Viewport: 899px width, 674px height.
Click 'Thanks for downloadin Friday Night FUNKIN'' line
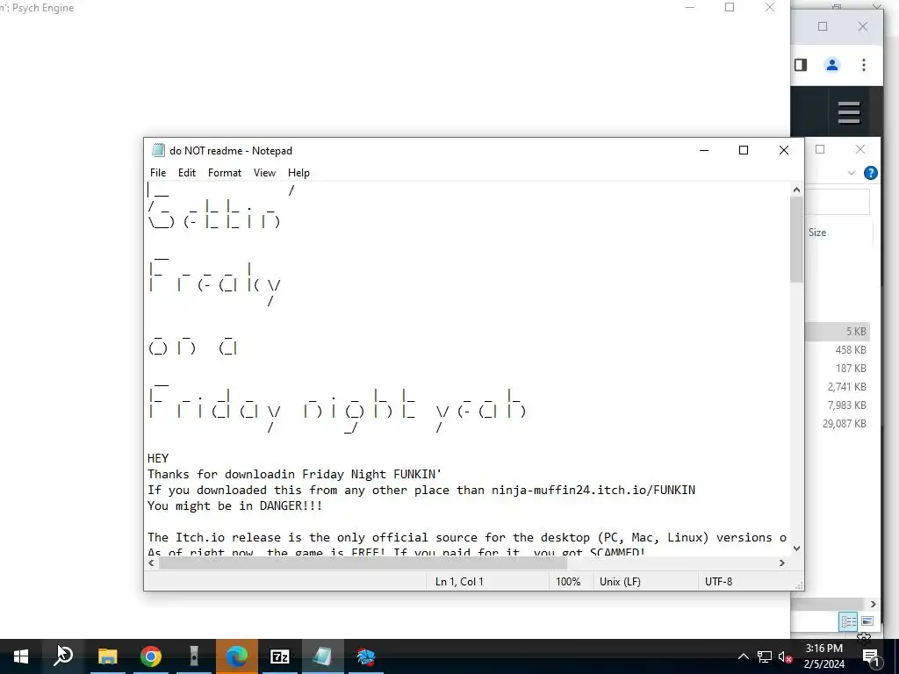295,474
